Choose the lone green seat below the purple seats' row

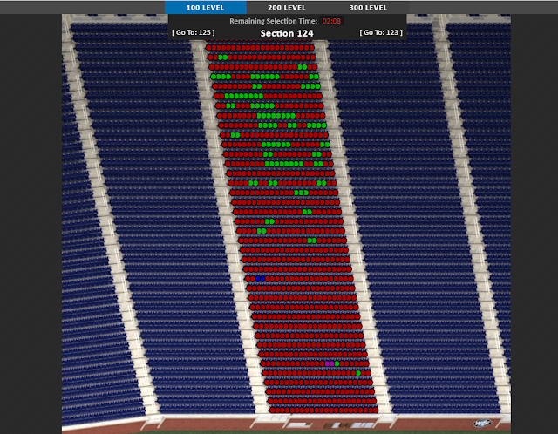tap(358, 373)
